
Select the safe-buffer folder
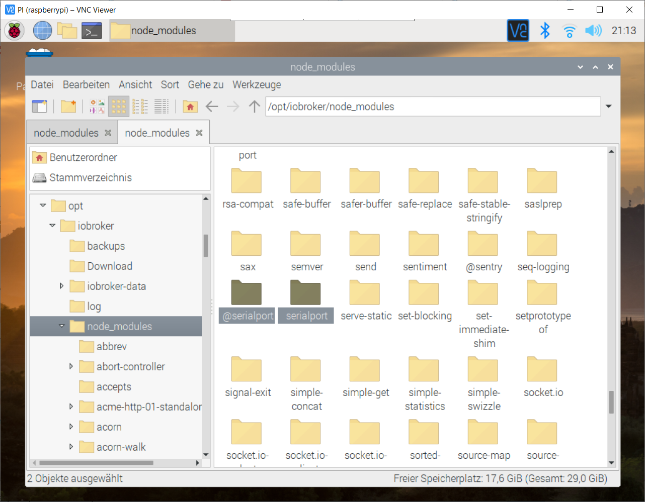[x=307, y=189]
